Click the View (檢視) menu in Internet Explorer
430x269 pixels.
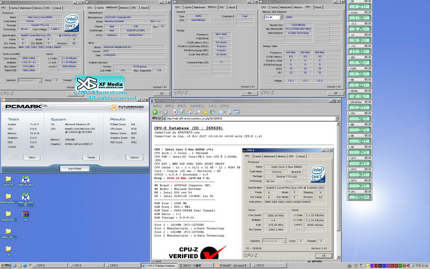[182, 106]
